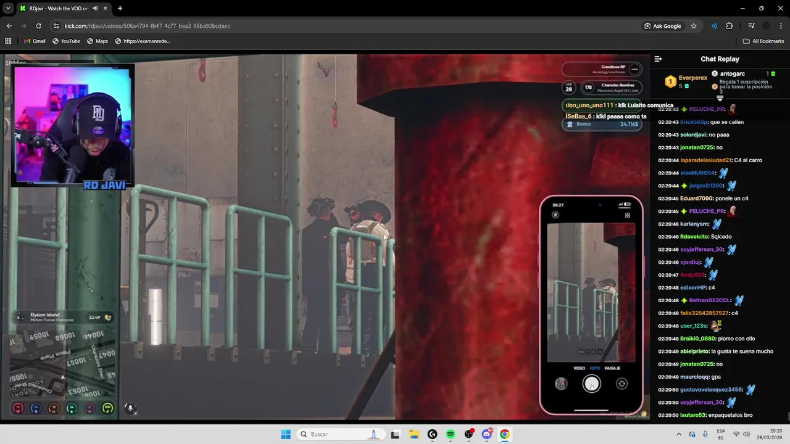
Task: Click the phone camera grid icon
Action: [x=627, y=215]
